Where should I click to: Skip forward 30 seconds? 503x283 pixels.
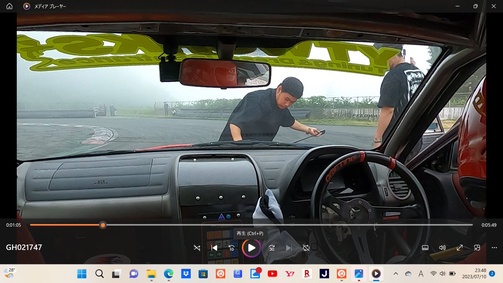click(272, 248)
